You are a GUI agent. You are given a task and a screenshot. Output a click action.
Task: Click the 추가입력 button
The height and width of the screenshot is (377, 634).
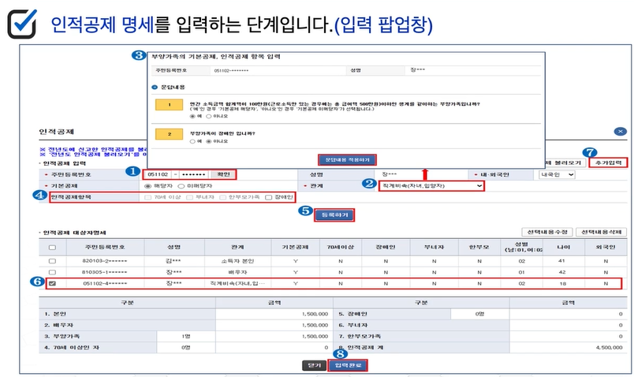click(x=608, y=162)
